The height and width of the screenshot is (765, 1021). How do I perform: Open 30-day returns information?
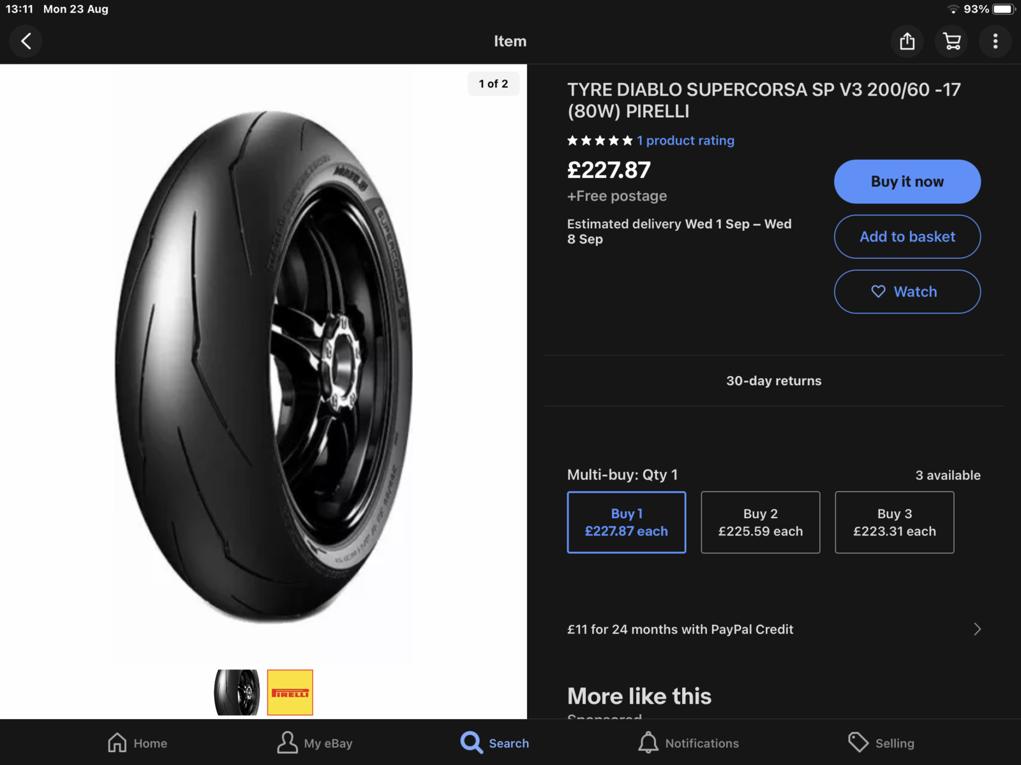[x=773, y=381]
